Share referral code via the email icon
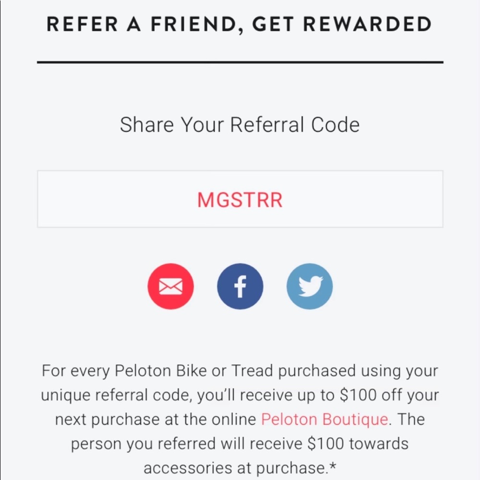Viewport: 480px width, 480px height. coord(170,287)
